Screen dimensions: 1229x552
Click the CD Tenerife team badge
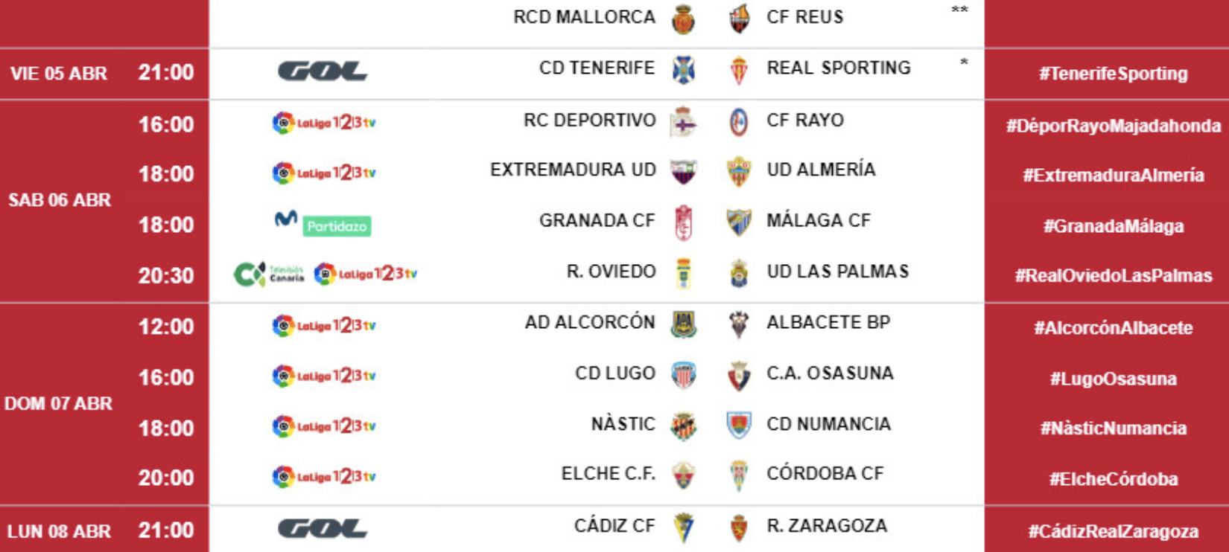[683, 70]
